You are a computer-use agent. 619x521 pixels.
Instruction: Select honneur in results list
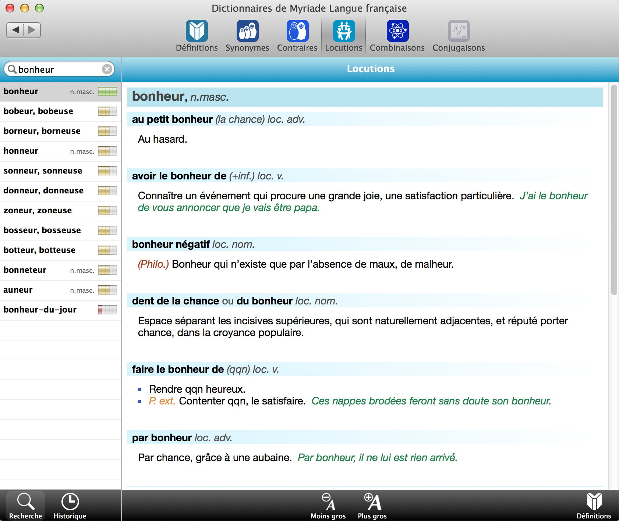tap(60, 151)
